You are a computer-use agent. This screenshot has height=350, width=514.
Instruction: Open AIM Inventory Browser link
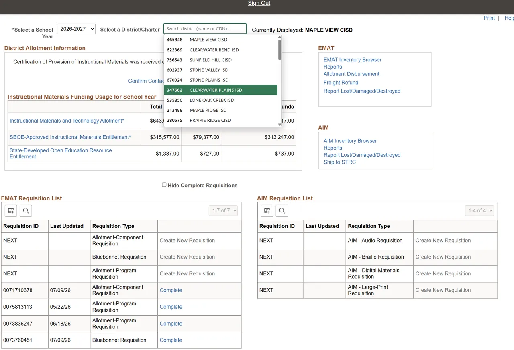pos(350,141)
